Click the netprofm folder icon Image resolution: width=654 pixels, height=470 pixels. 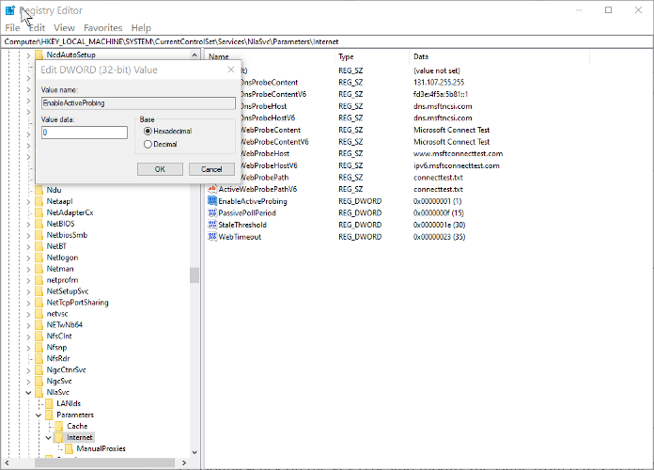coord(39,280)
